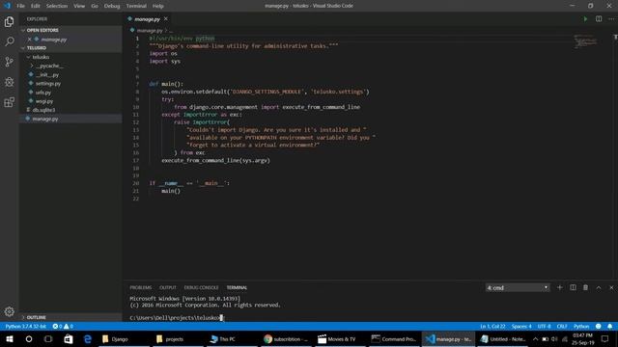618x347 pixels.
Task: Open Task View on the taskbar
Action: tap(48, 338)
